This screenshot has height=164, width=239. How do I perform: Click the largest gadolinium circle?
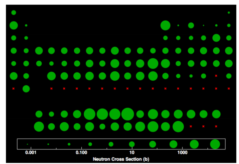tap(128, 114)
